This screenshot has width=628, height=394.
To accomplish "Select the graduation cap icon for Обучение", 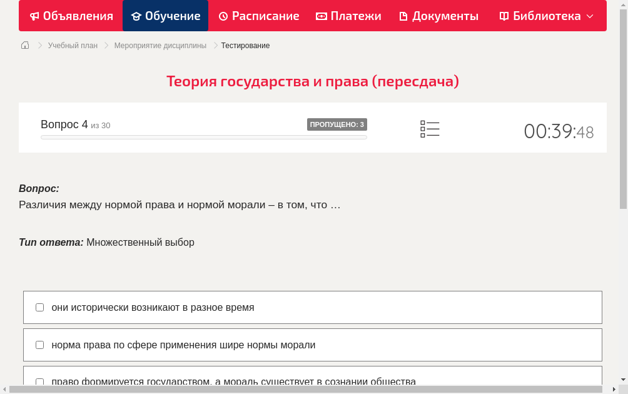I will point(136,16).
